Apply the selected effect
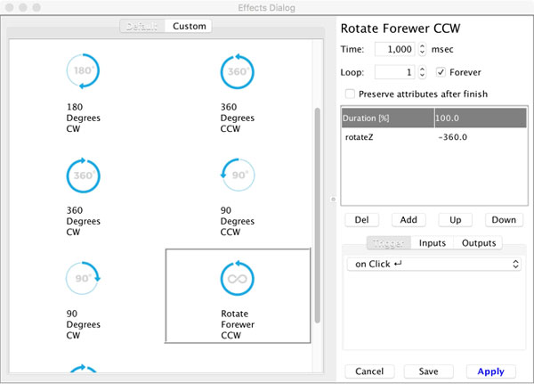The image size is (534, 384). pos(490,372)
